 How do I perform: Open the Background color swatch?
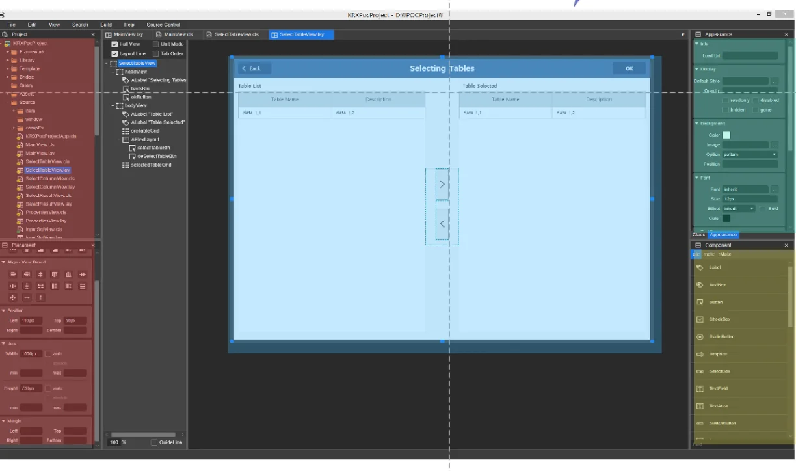(x=726, y=135)
